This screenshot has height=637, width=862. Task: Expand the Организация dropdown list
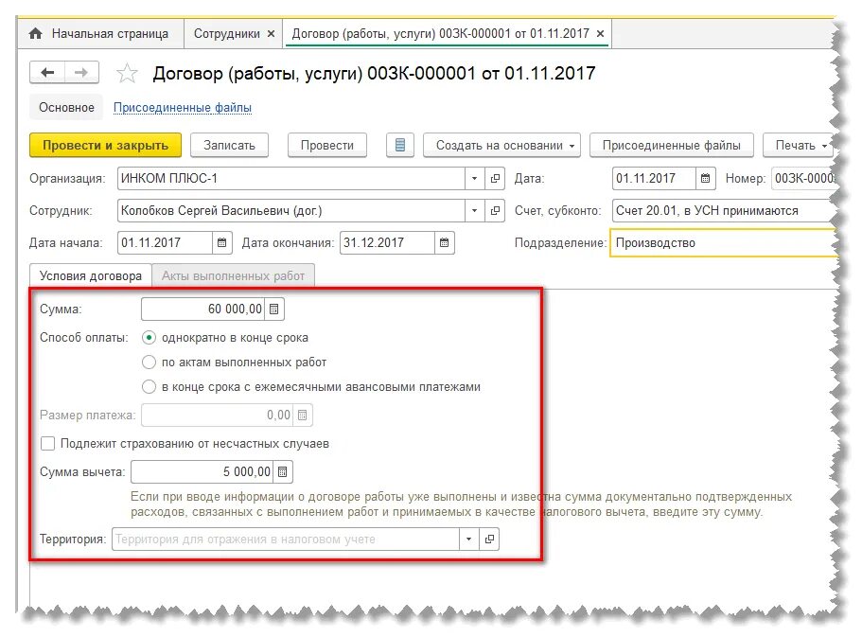click(474, 178)
